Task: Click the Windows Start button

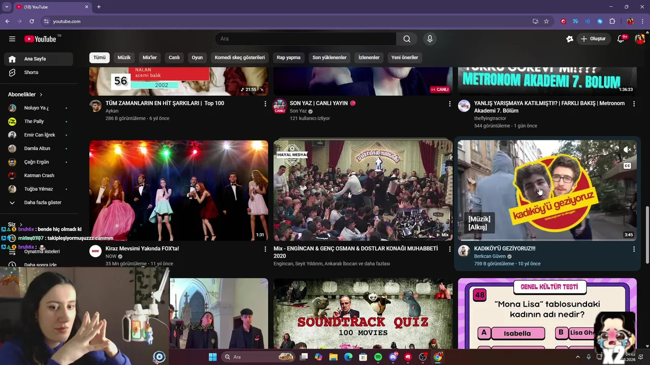Action: [x=212, y=357]
